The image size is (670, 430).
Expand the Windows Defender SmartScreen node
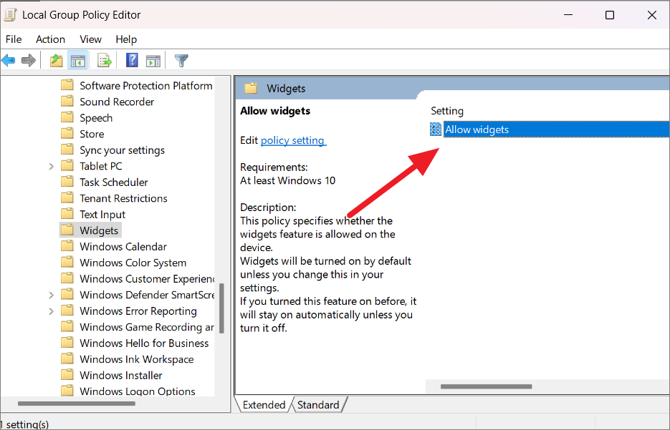52,295
